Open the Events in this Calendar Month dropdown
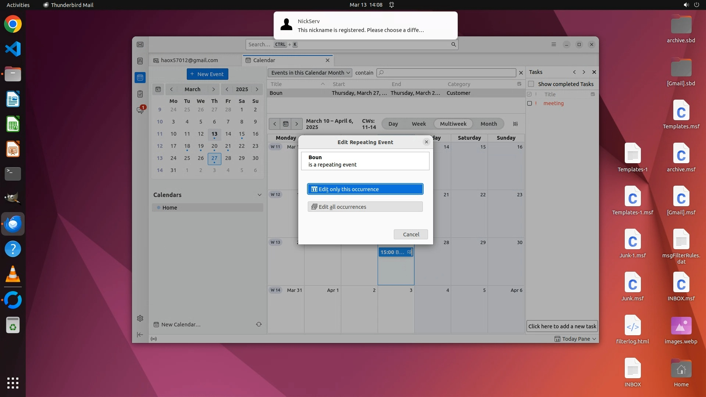The image size is (706, 397). [x=310, y=73]
